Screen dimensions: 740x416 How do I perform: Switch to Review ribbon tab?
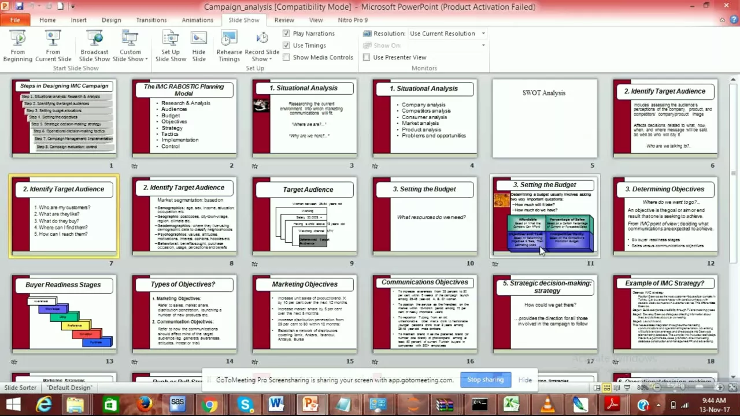[284, 20]
